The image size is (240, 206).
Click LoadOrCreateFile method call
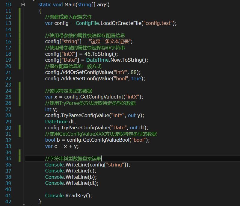[x=121, y=23]
